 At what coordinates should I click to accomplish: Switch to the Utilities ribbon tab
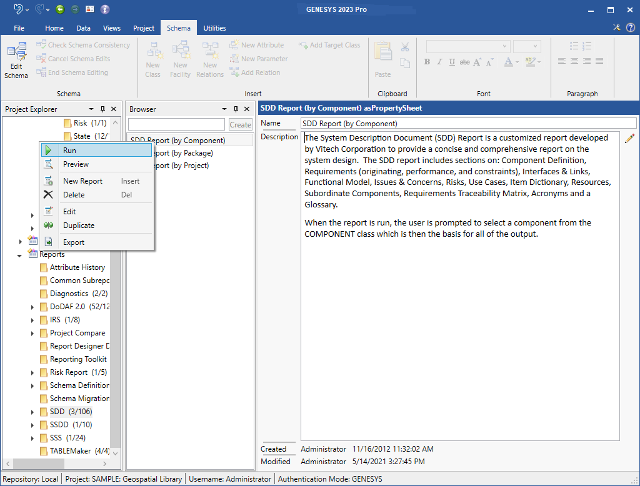click(214, 28)
